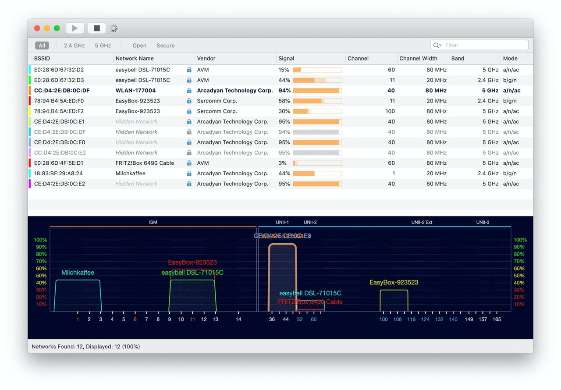The image size is (561, 390).
Task: Click gray lock icon in CC:D4:2E:DB:0C:E2 row
Action: point(189,153)
